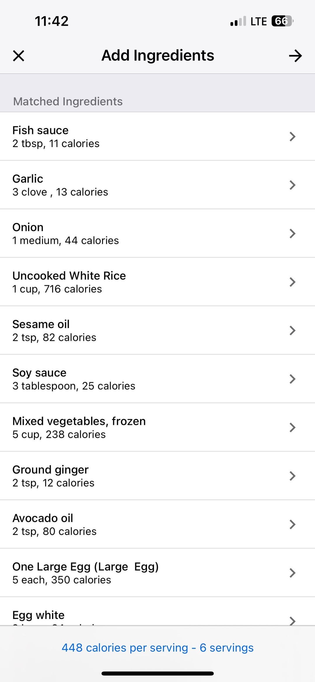This screenshot has height=682, width=315.
Task: Click the Uncooked White Rice chevron
Action: pyautogui.click(x=292, y=282)
